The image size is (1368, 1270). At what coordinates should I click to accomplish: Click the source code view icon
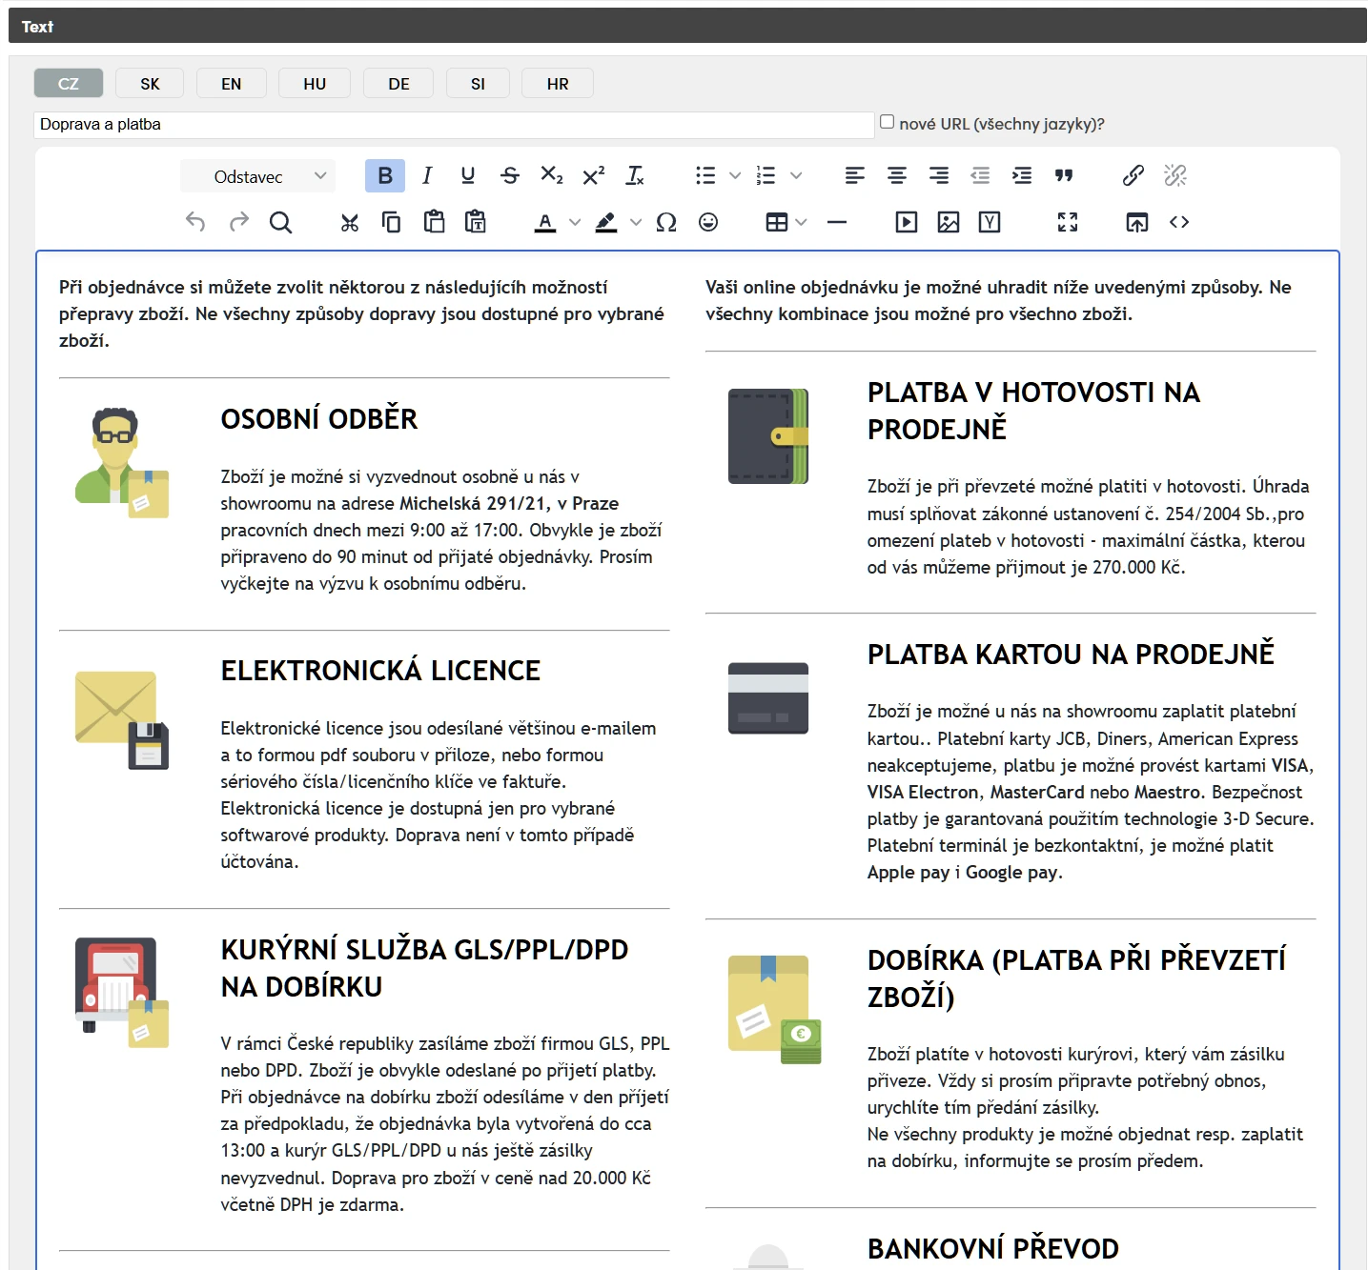1179,222
